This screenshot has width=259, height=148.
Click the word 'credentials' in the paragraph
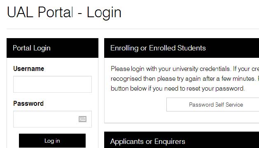pos(215,69)
